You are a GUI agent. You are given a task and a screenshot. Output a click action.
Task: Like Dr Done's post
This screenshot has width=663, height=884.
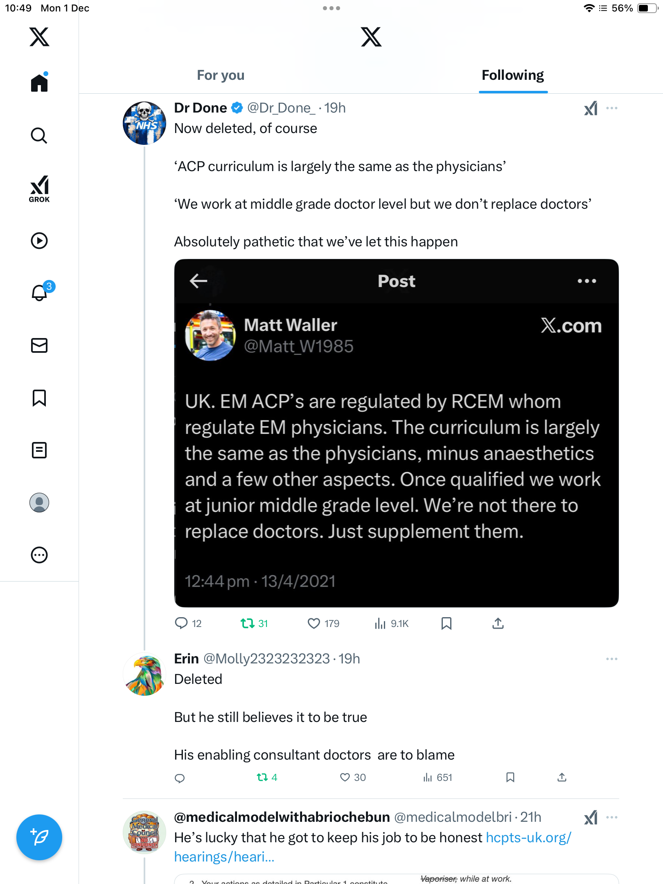(314, 623)
